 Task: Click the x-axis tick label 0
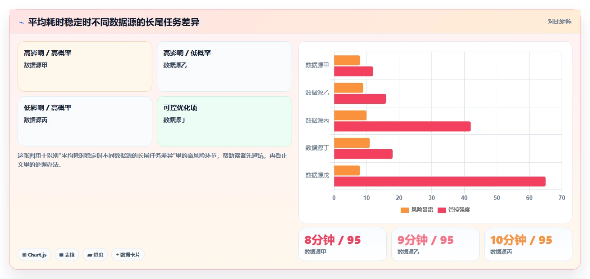click(334, 198)
